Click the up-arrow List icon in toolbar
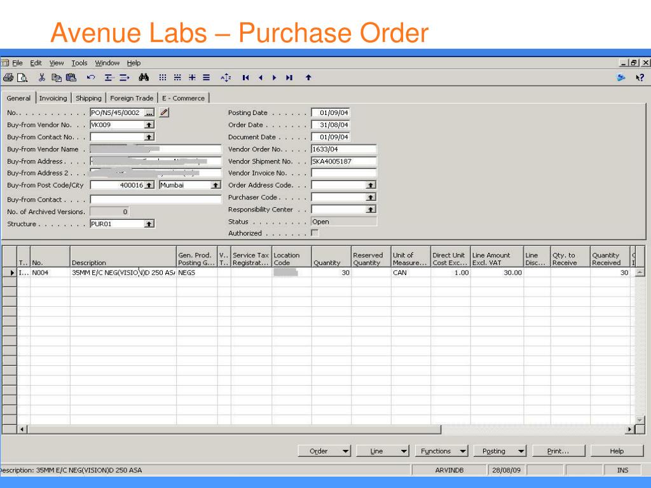Screen dimensions: 651x488 [x=308, y=78]
